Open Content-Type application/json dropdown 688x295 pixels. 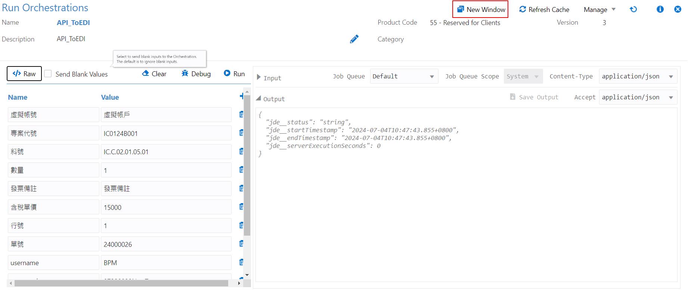tap(638, 76)
